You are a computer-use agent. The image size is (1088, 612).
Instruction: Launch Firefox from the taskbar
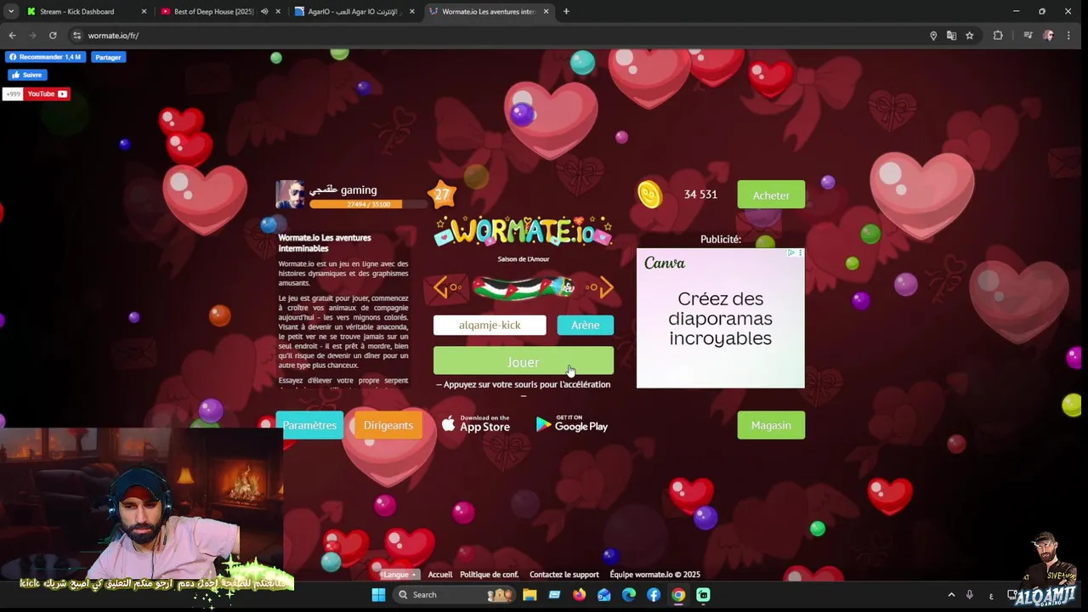579,595
